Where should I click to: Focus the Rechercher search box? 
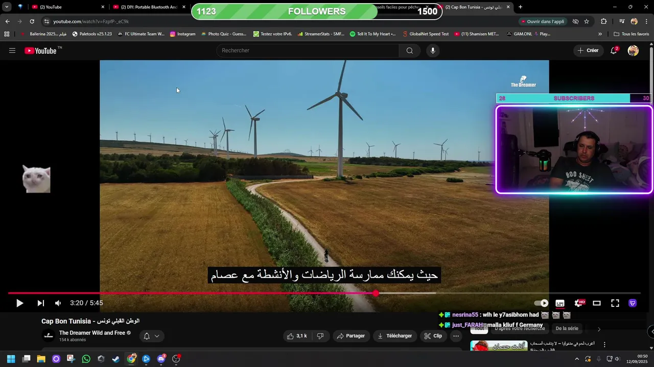(308, 50)
